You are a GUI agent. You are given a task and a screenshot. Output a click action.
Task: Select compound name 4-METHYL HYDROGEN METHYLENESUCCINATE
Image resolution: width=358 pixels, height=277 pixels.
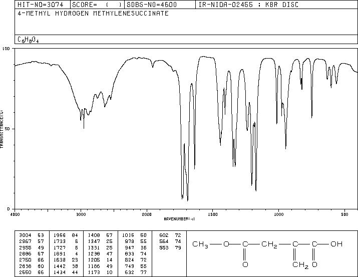click(93, 14)
